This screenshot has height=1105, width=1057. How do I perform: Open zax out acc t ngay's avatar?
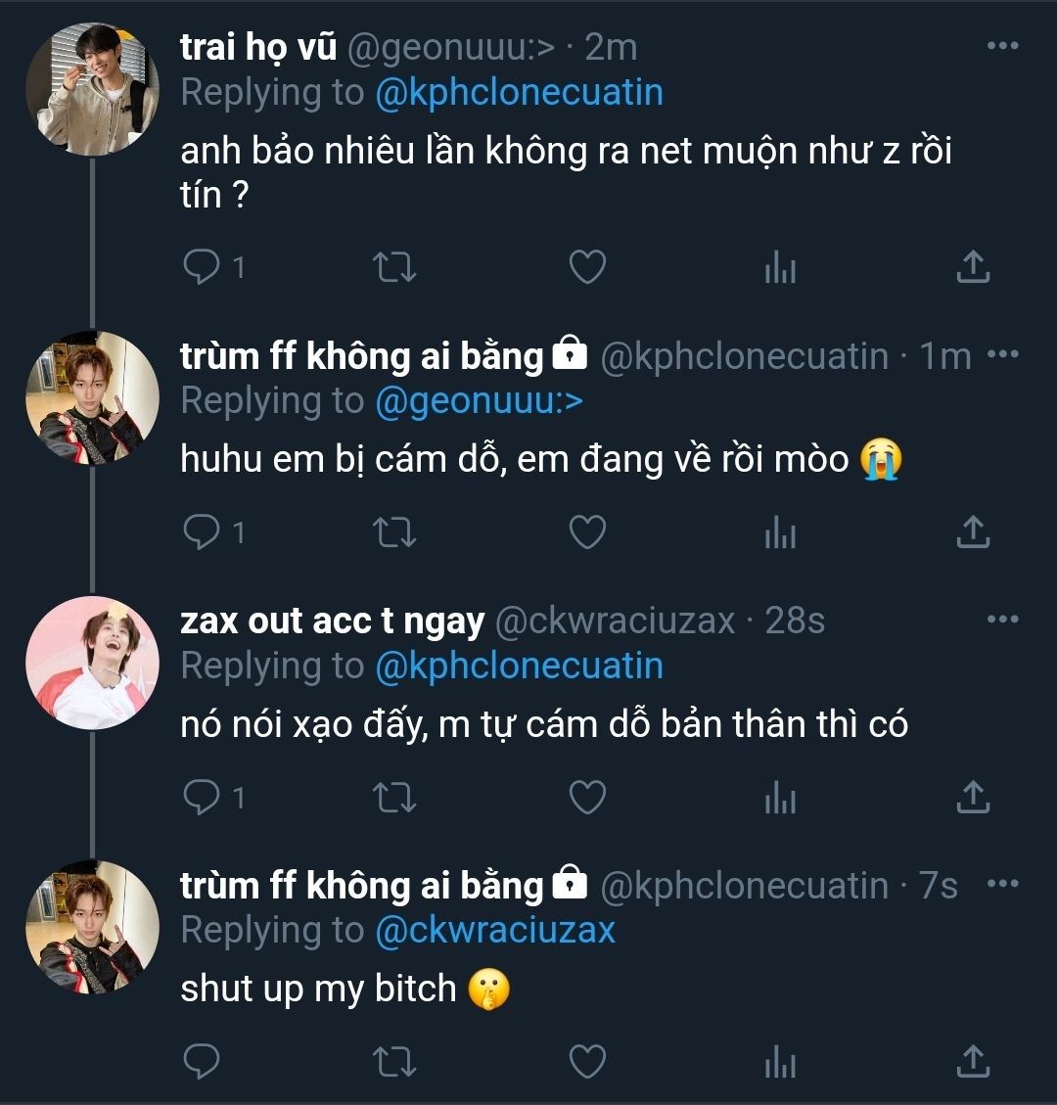pos(92,663)
